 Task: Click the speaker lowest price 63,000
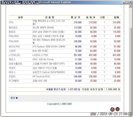[93, 51]
